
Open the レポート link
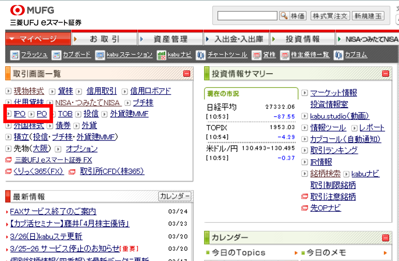tap(372, 128)
